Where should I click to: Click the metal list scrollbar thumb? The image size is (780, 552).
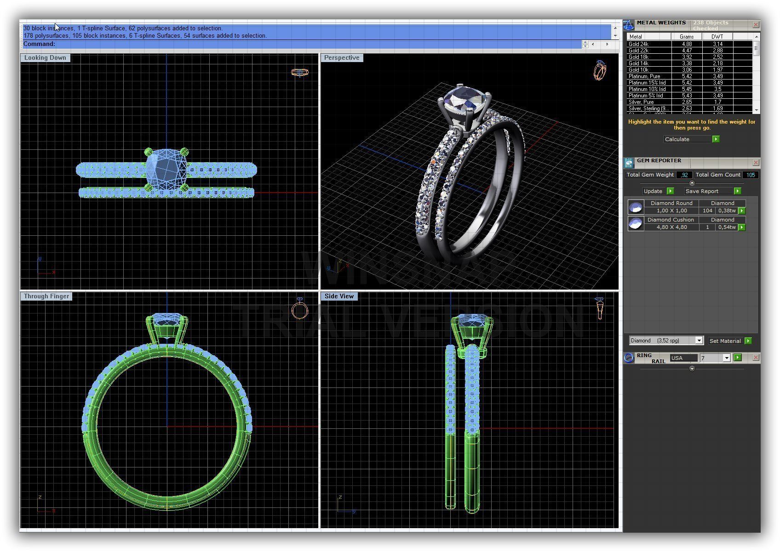[x=756, y=48]
